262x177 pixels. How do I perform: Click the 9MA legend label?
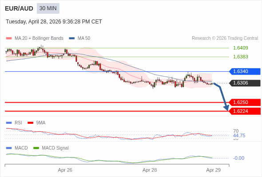click(x=41, y=123)
